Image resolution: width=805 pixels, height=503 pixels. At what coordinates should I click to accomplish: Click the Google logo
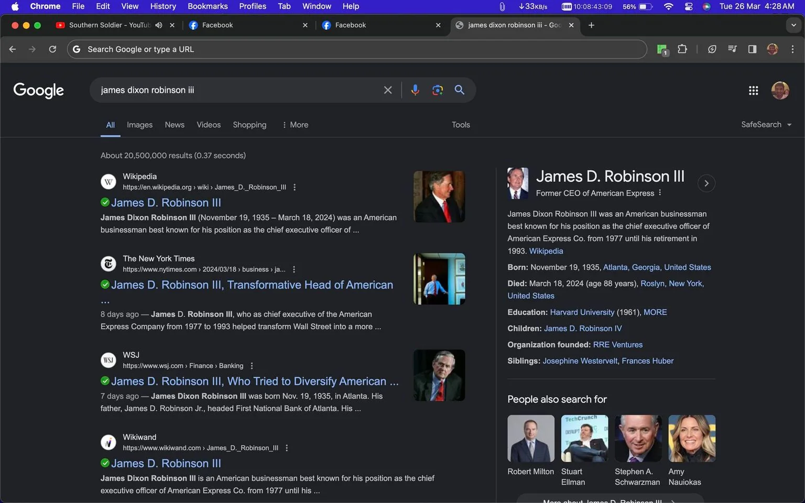[x=38, y=91]
